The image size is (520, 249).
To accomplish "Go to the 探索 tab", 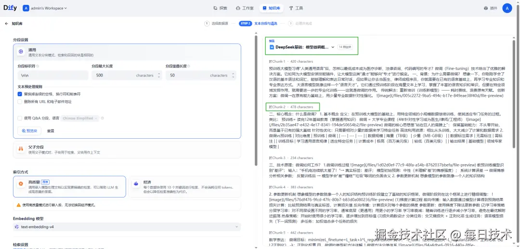I will pos(221,8).
